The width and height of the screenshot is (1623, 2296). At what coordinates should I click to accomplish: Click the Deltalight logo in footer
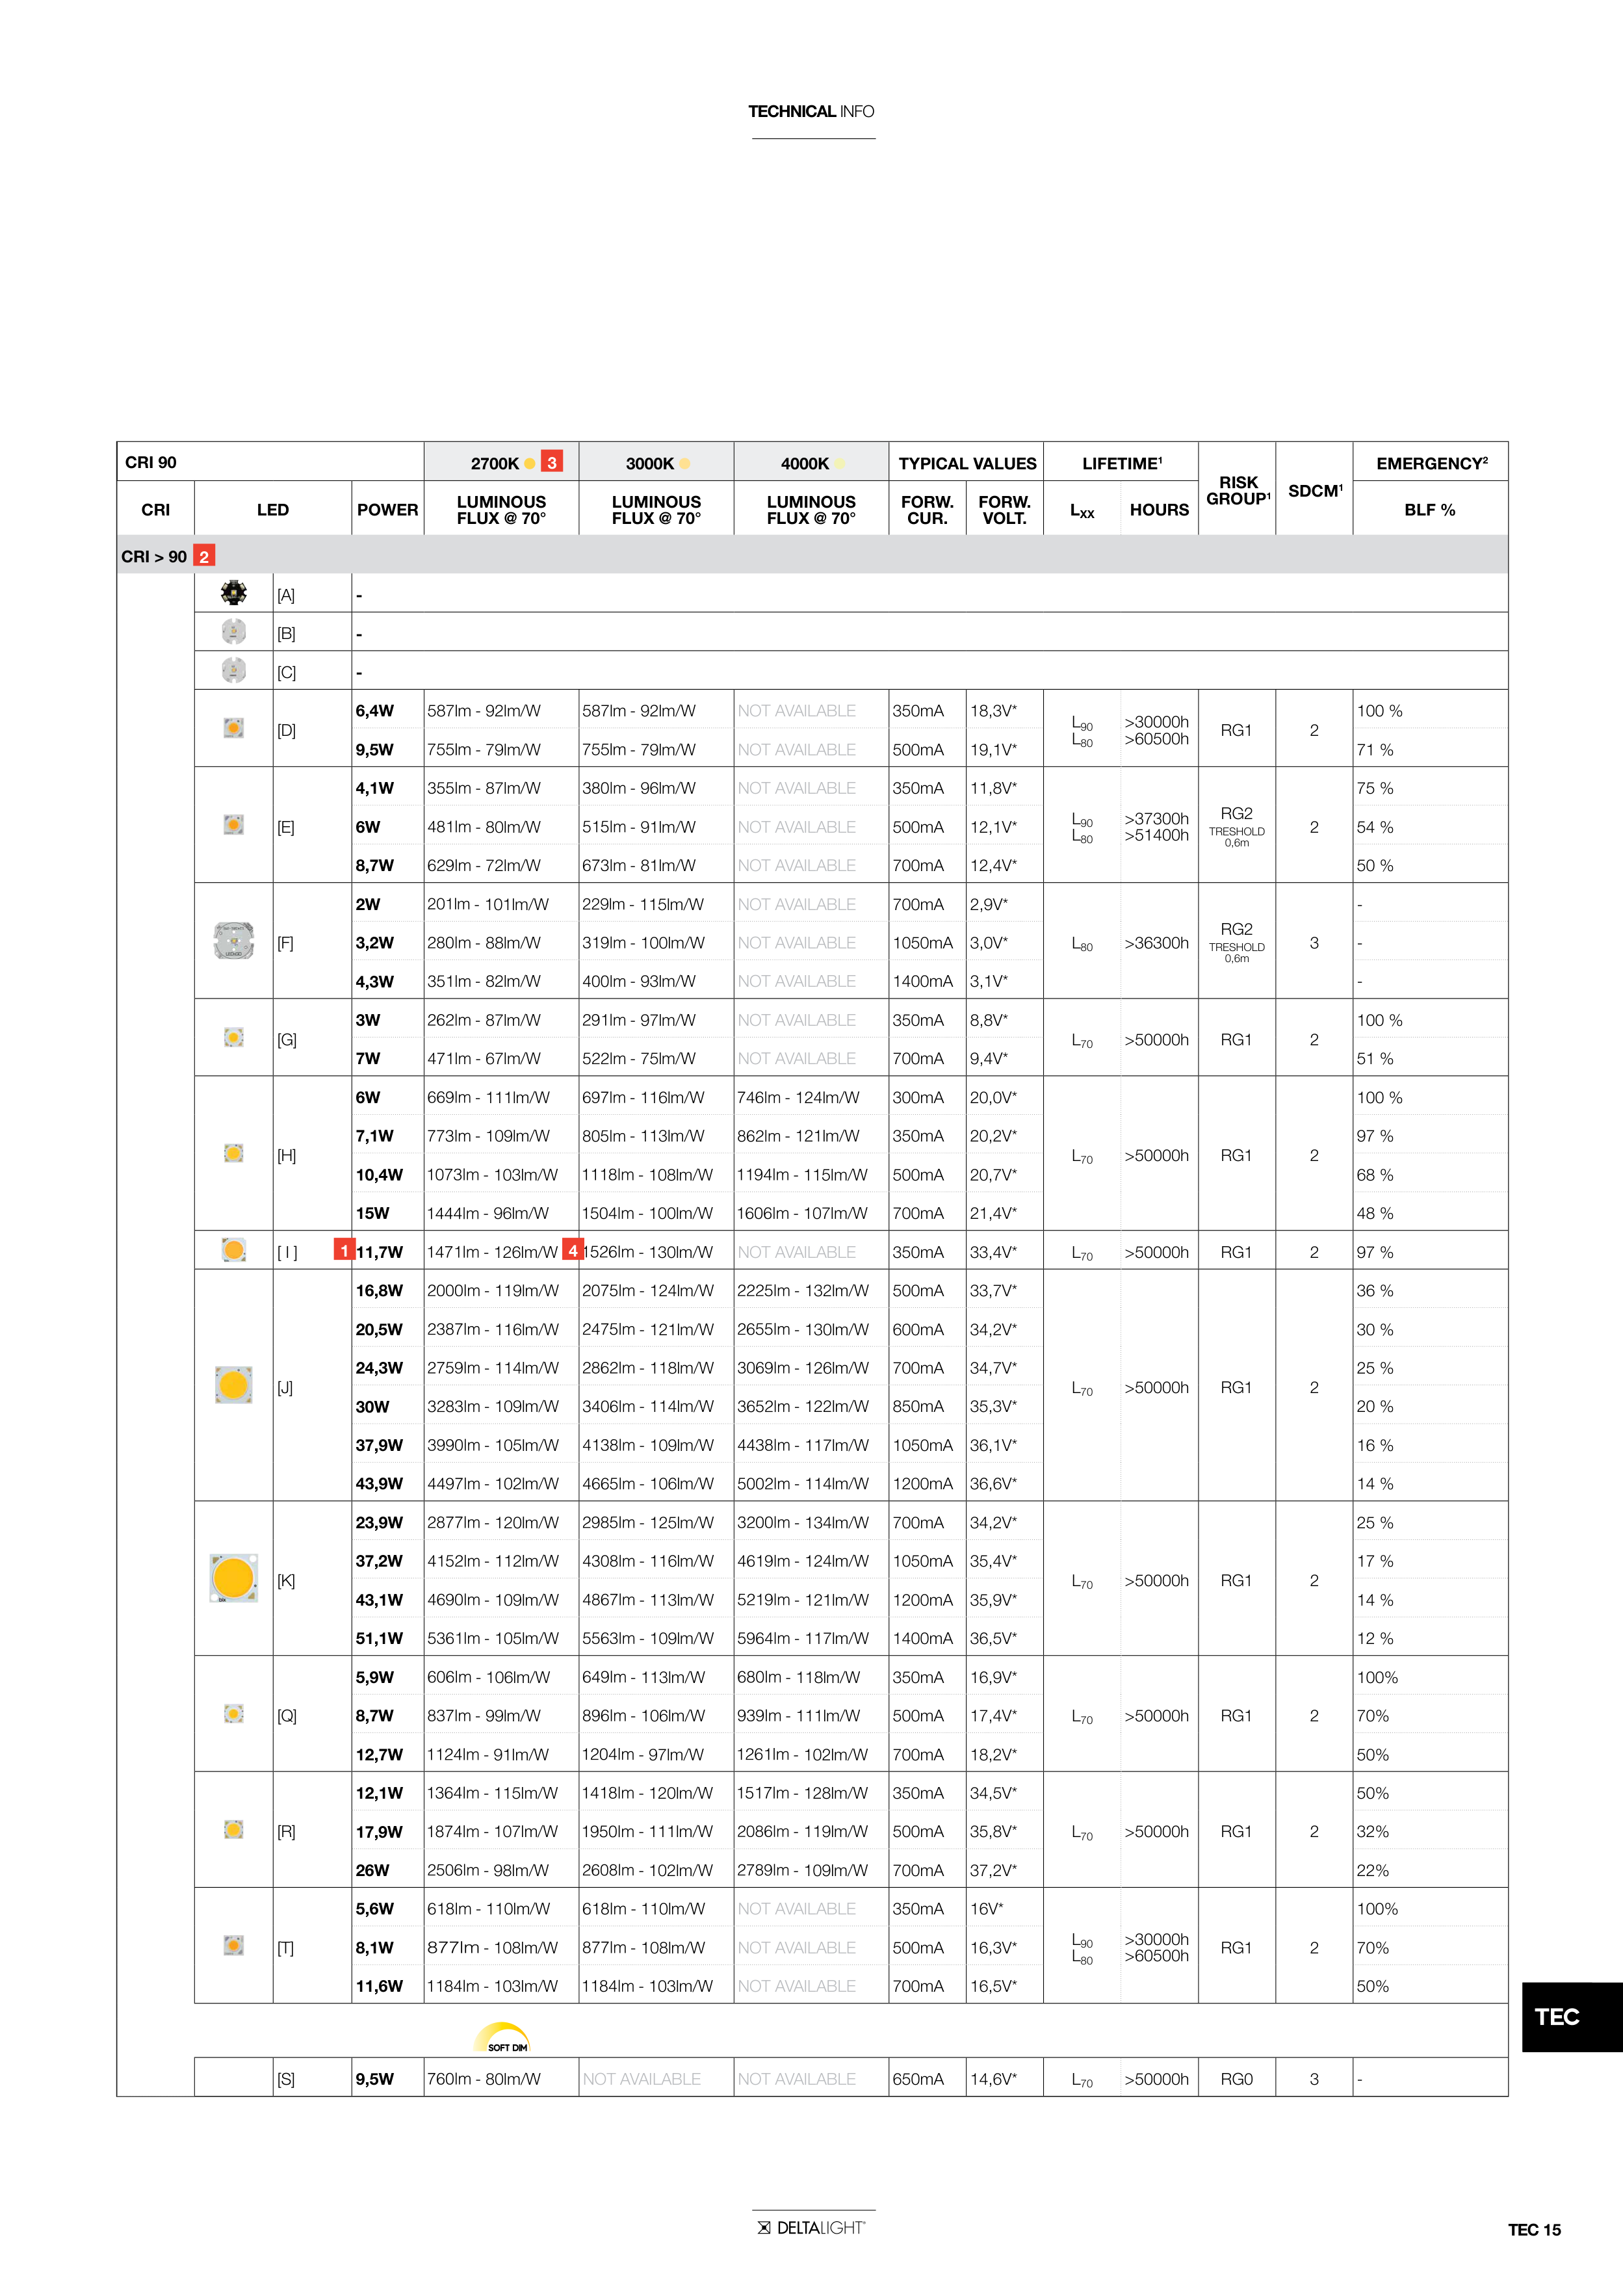811,2228
